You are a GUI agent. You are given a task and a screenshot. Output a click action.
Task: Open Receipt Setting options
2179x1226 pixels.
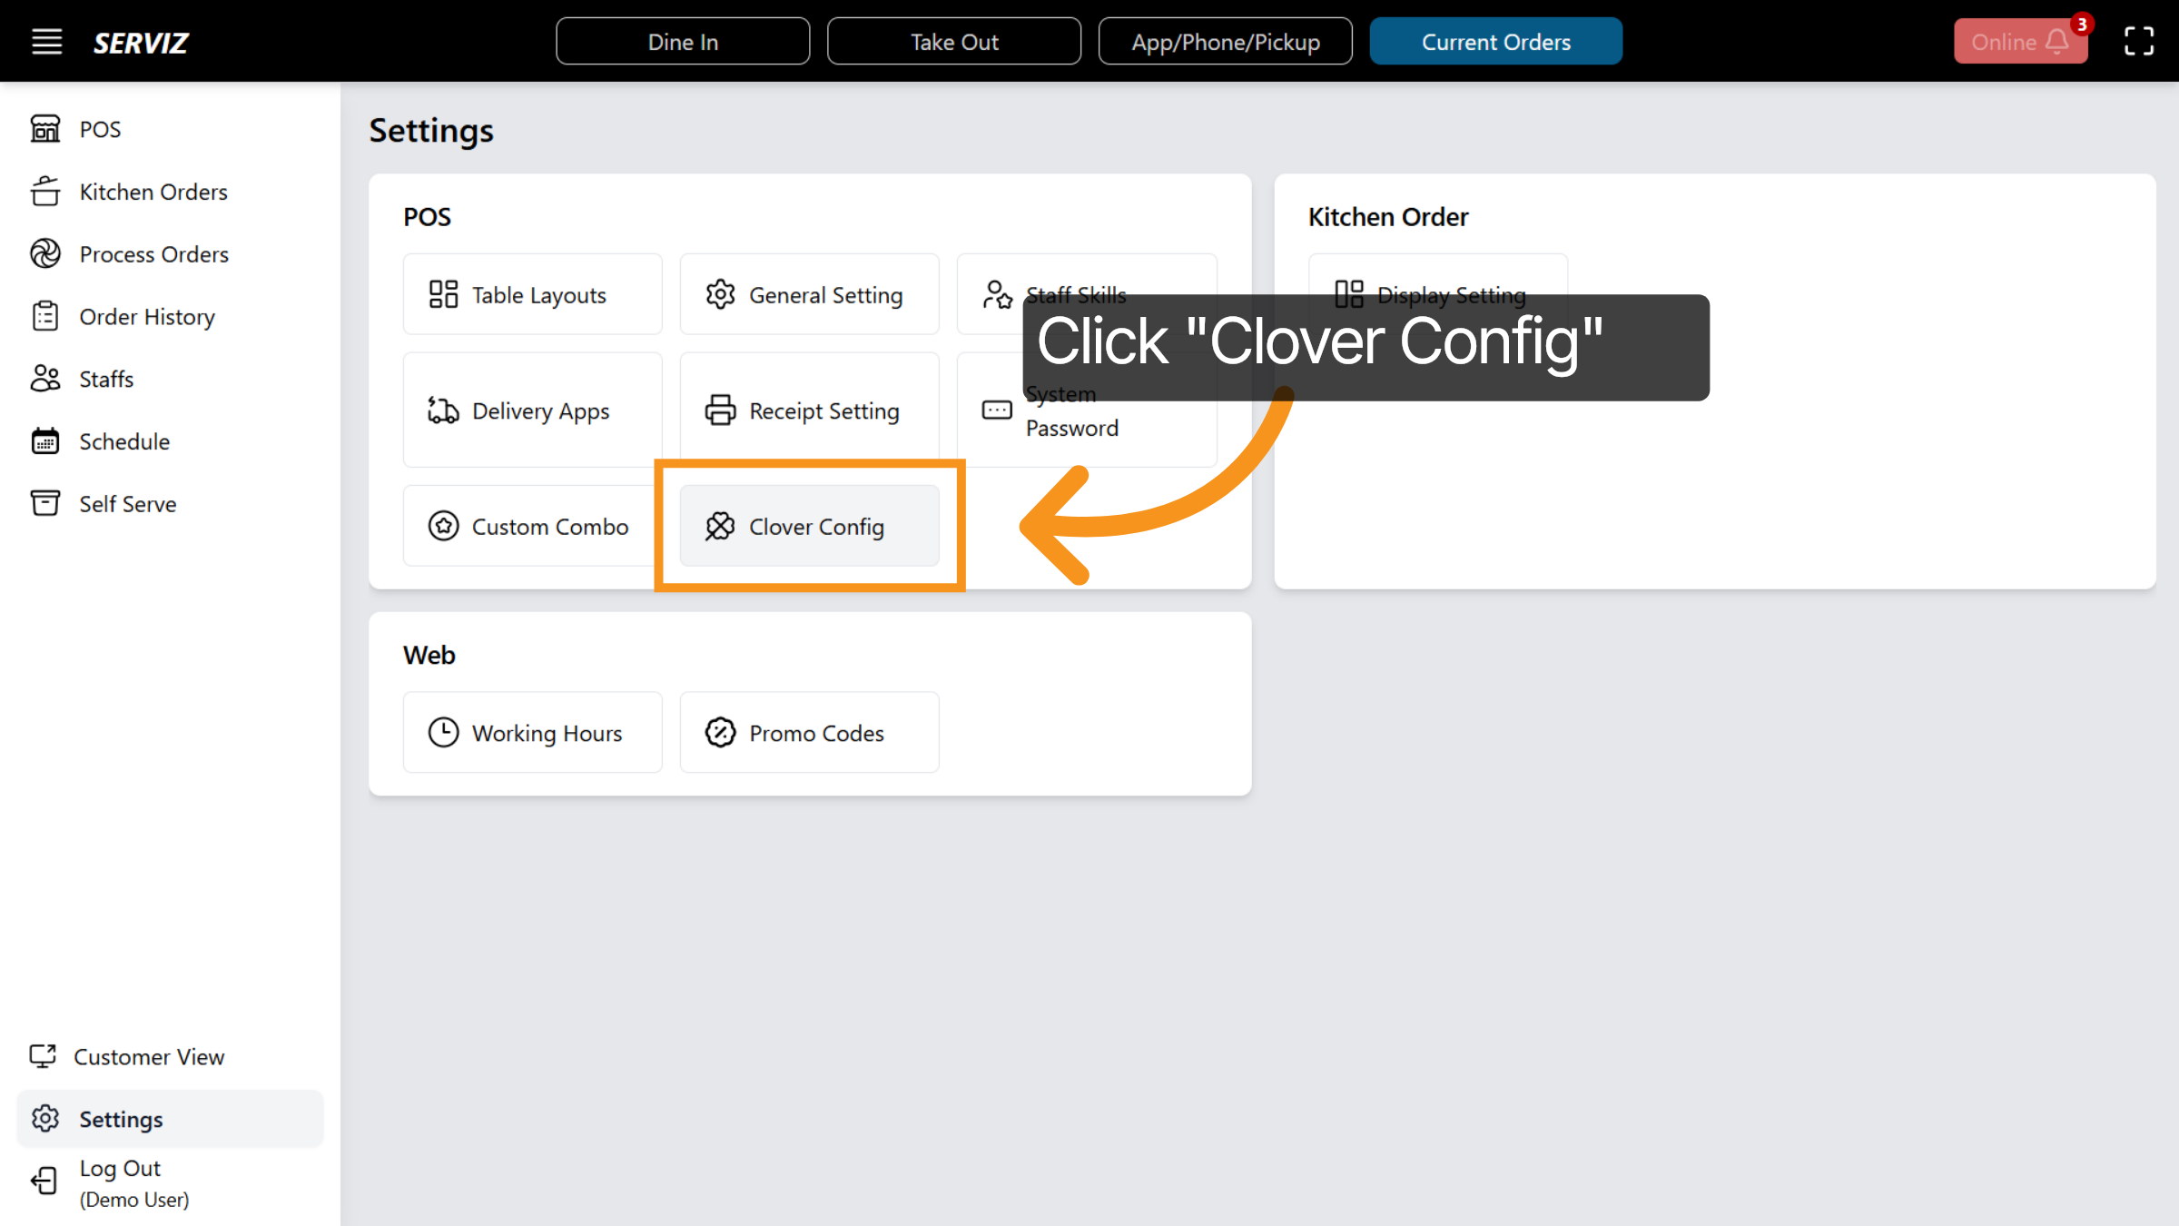pyautogui.click(x=809, y=410)
